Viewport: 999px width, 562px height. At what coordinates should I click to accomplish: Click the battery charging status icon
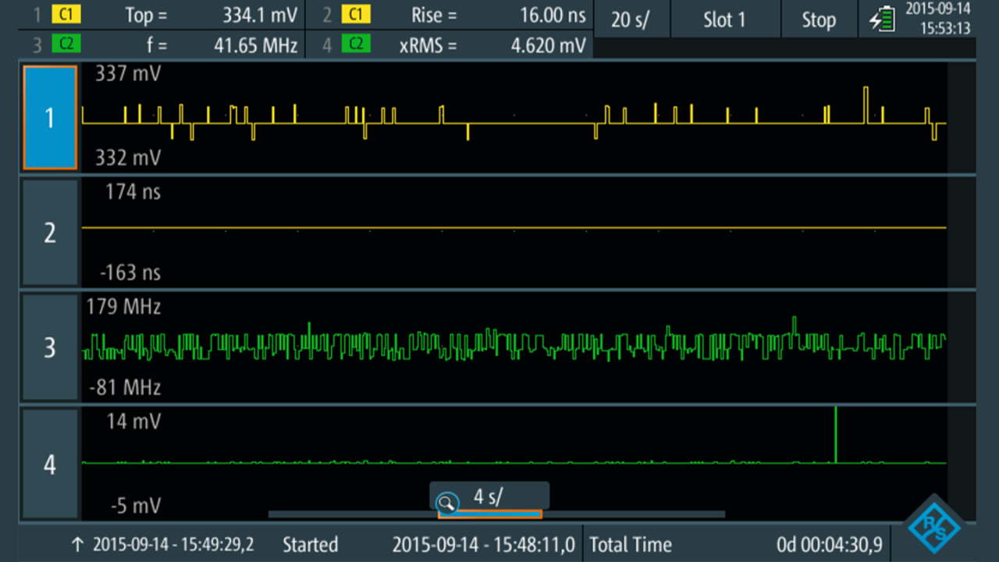click(x=883, y=20)
